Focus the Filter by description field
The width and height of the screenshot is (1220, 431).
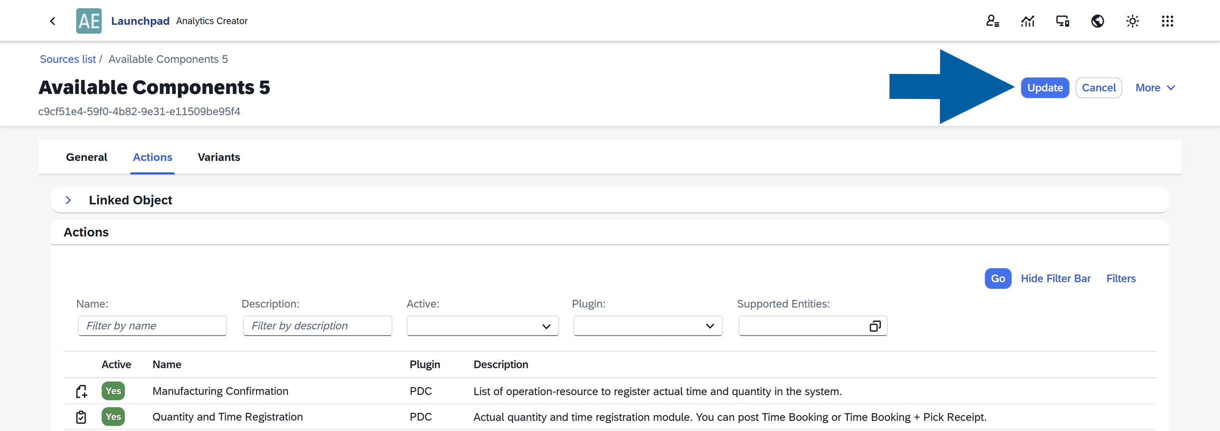point(317,326)
